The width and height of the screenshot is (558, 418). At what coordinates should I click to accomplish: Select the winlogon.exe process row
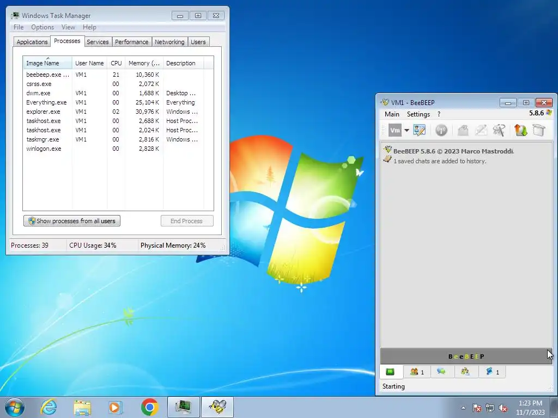coord(113,149)
